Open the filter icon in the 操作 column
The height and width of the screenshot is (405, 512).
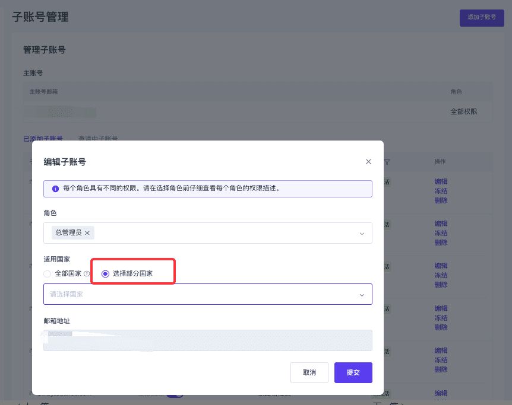[x=386, y=162]
